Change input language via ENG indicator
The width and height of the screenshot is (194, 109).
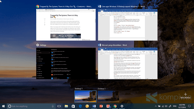coord(175,106)
